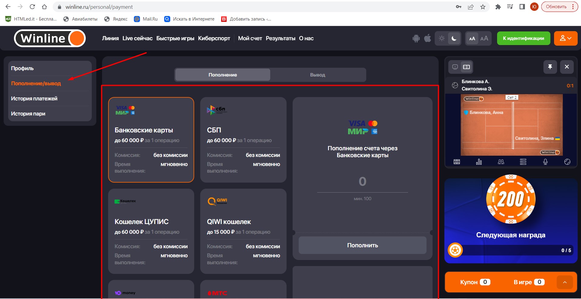The height and width of the screenshot is (299, 581).
Task: Open saved passwords key icon
Action: [x=459, y=7]
